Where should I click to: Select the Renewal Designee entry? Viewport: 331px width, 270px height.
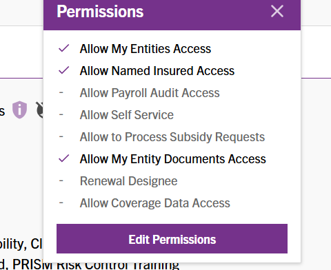128,181
